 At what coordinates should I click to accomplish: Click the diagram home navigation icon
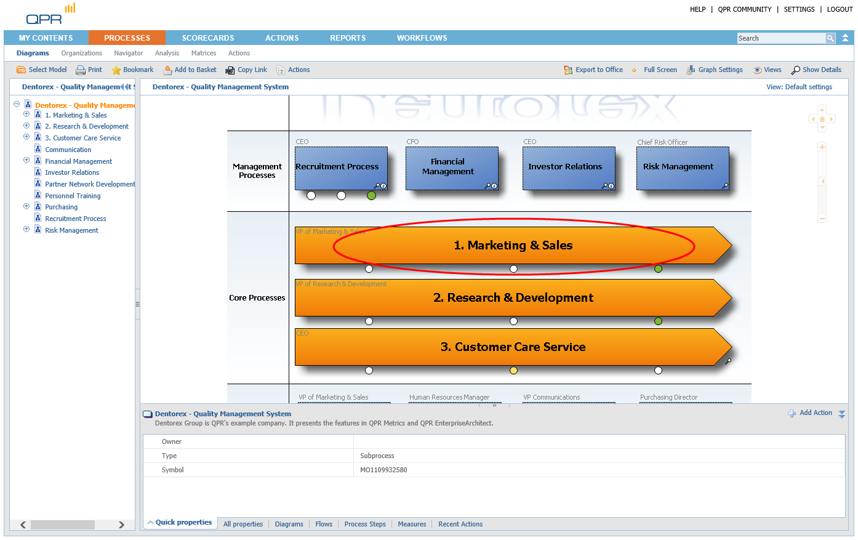coord(822,119)
